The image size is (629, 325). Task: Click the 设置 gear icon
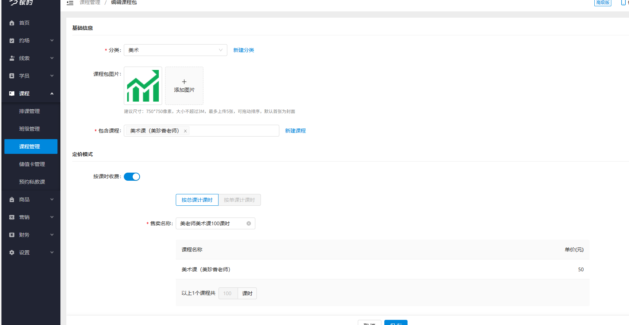(x=12, y=252)
